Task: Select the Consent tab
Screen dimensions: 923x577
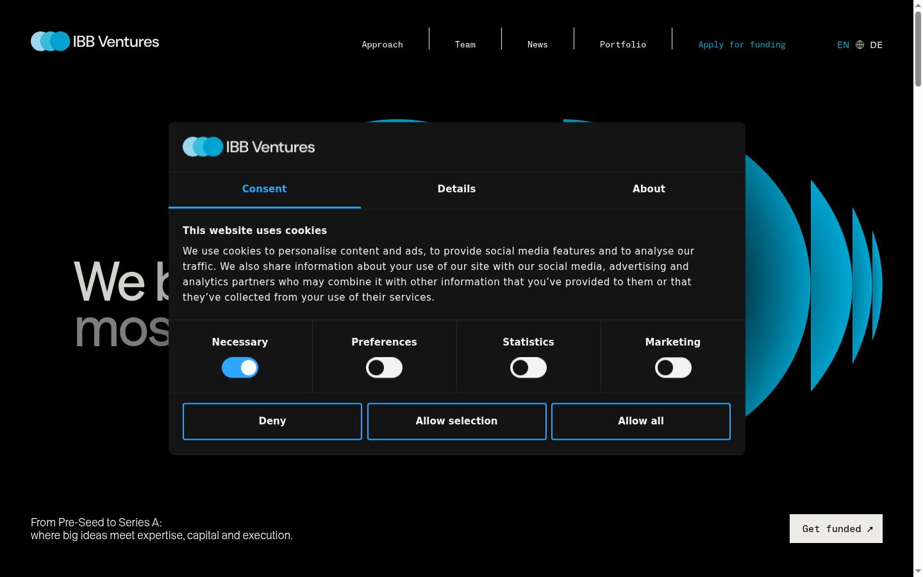Action: coord(264,189)
